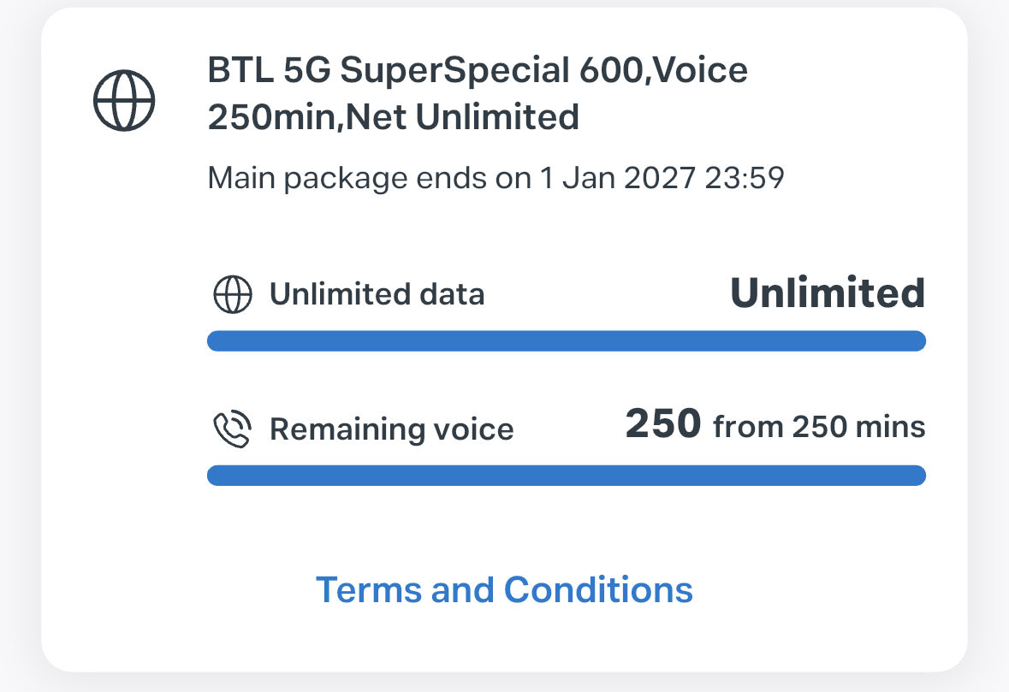Viewport: 1009px width, 692px height.
Task: Tap the word 'Conditions' in the bottom link
Action: point(598,589)
